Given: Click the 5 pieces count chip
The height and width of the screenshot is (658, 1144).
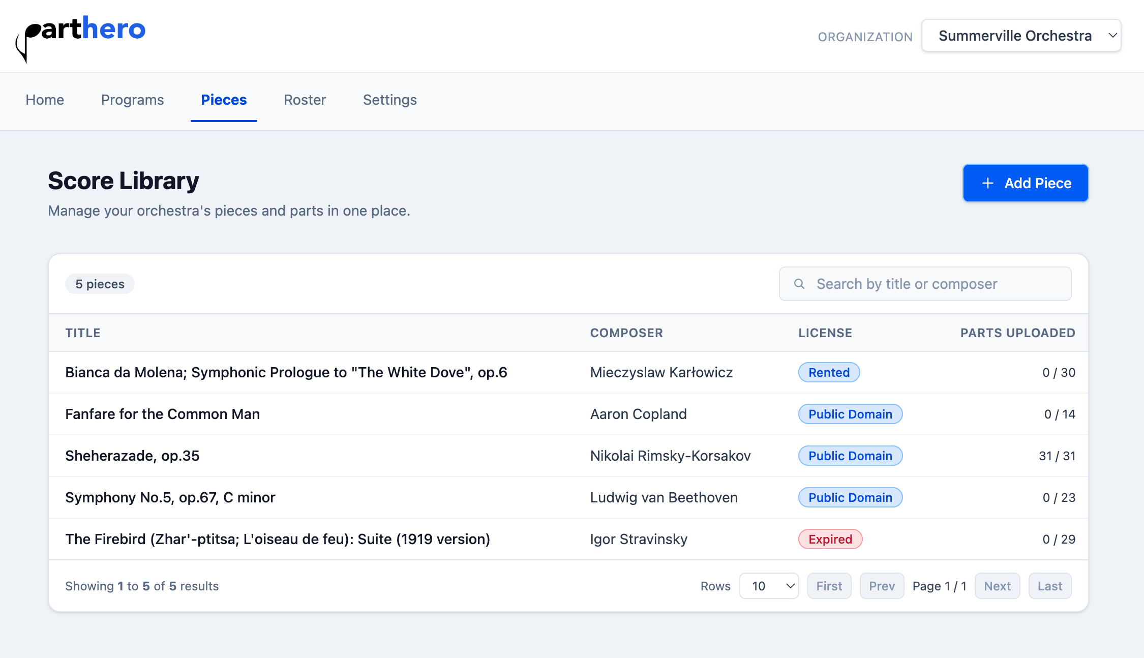Looking at the screenshot, I should tap(100, 283).
